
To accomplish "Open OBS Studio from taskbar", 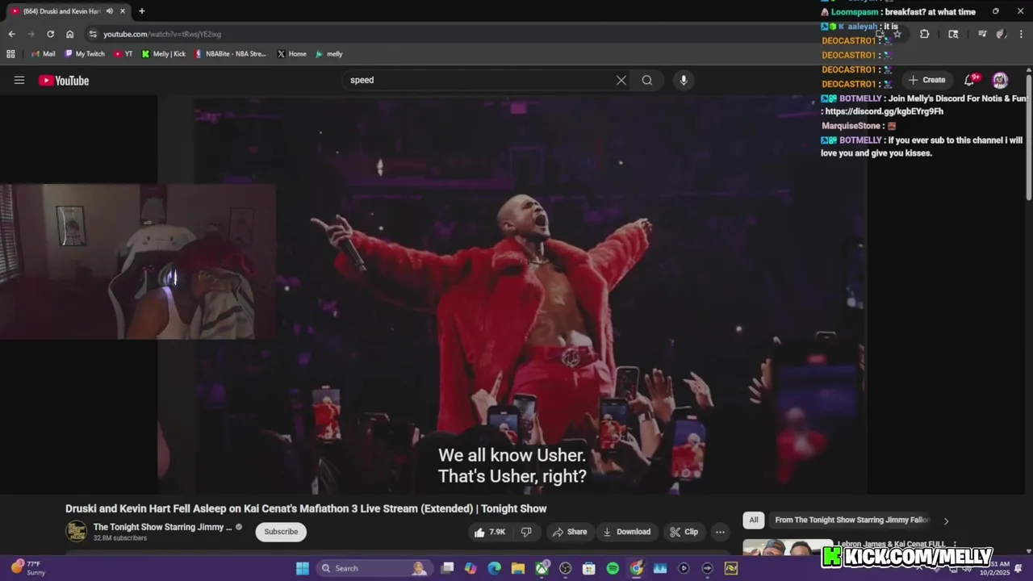I will (565, 568).
